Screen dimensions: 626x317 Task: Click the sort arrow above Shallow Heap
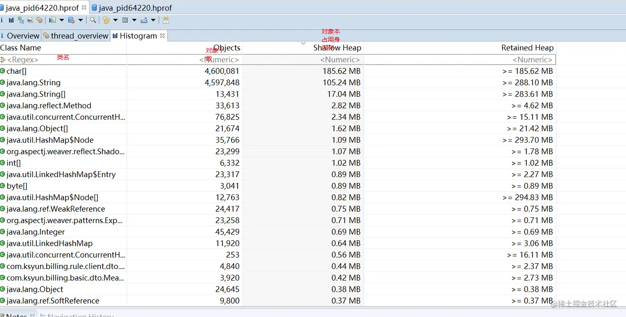coord(303,43)
